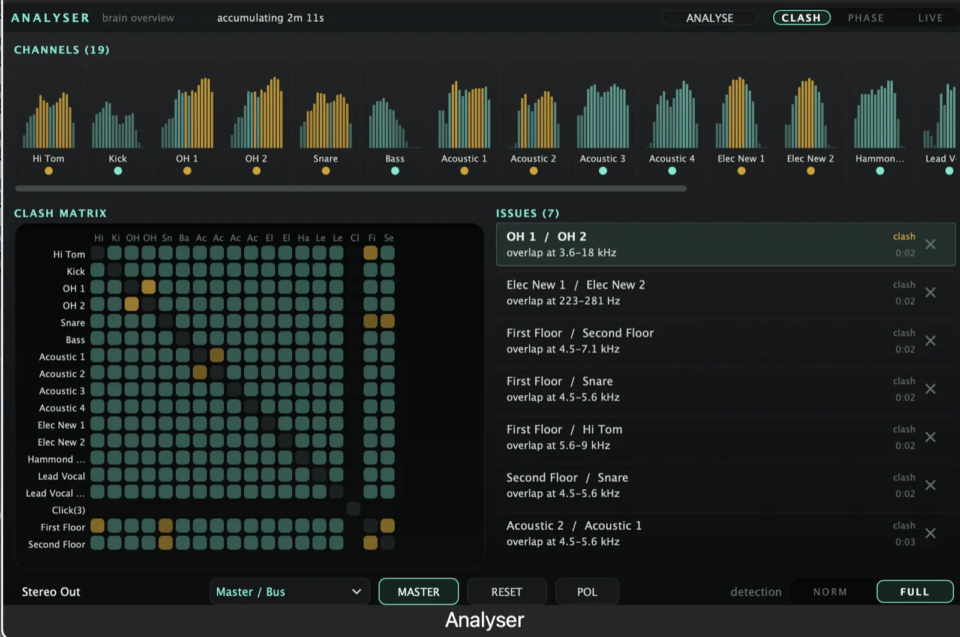Select the Kick spectrum thumbnail

click(x=118, y=124)
